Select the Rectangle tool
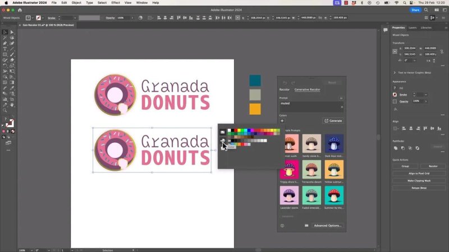This screenshot has width=449, height=252. click(5, 54)
